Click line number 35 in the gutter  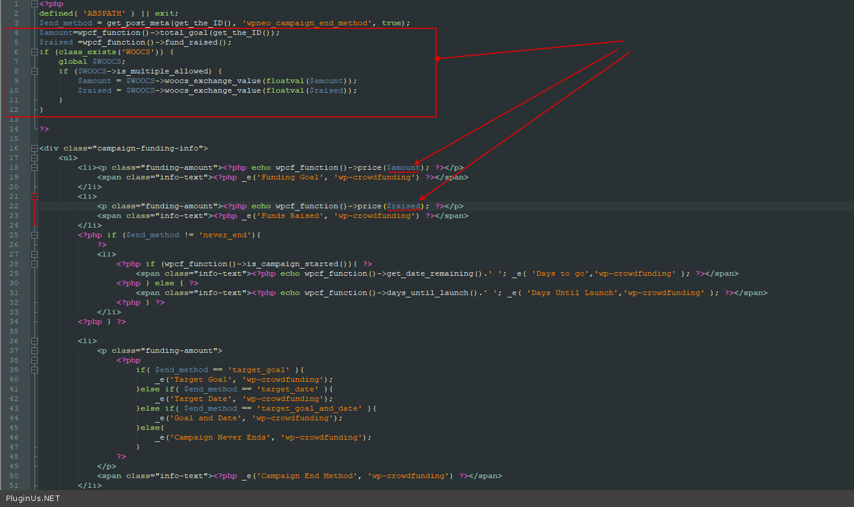click(x=14, y=331)
